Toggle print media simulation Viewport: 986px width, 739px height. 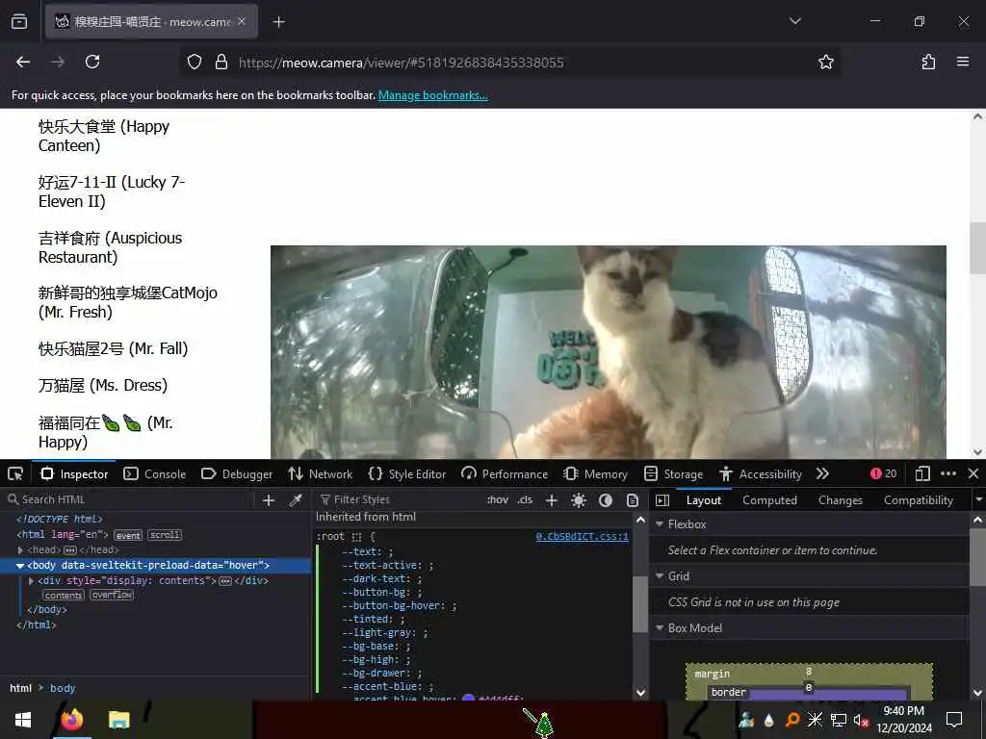click(633, 500)
